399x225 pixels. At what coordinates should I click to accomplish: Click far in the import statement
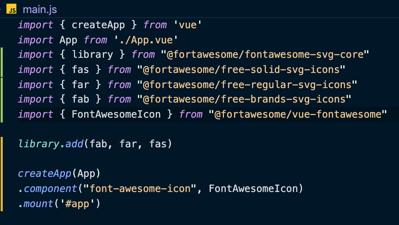coord(80,85)
